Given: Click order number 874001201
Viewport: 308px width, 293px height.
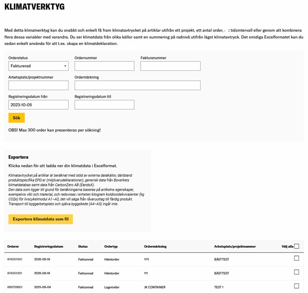Looking at the screenshot, I should click(15, 273).
